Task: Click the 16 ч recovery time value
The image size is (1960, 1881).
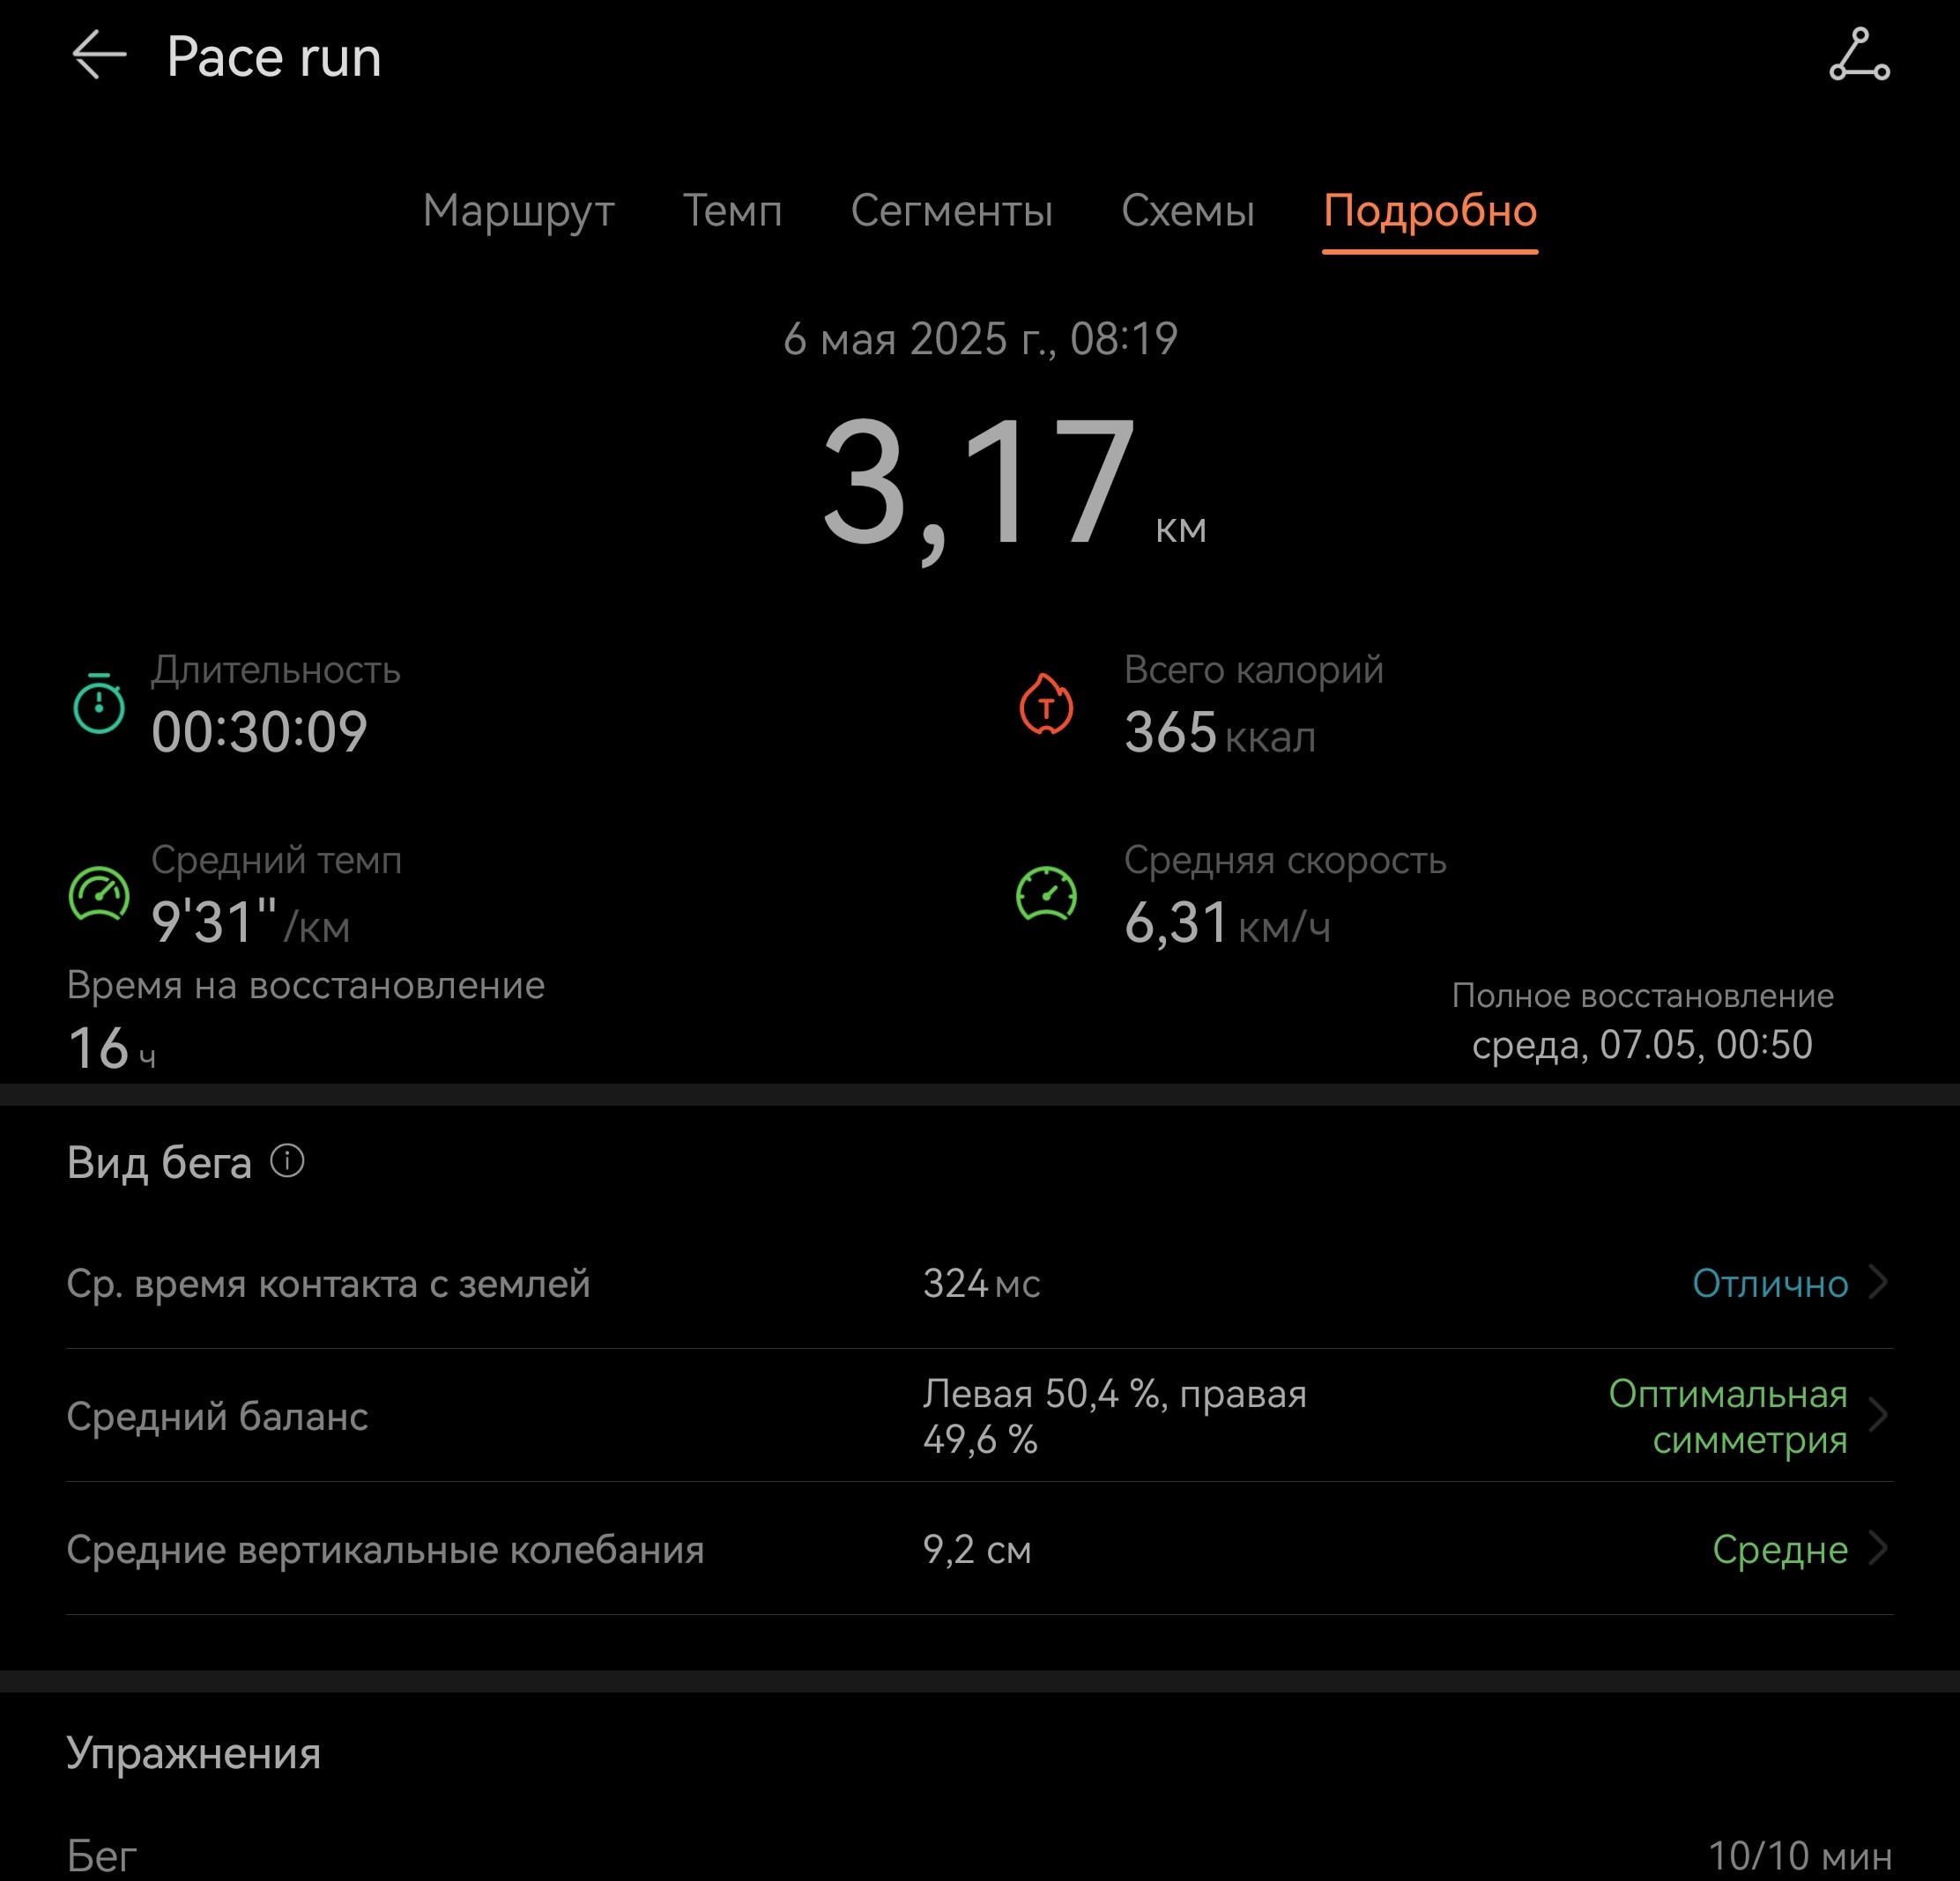Action: (111, 1048)
